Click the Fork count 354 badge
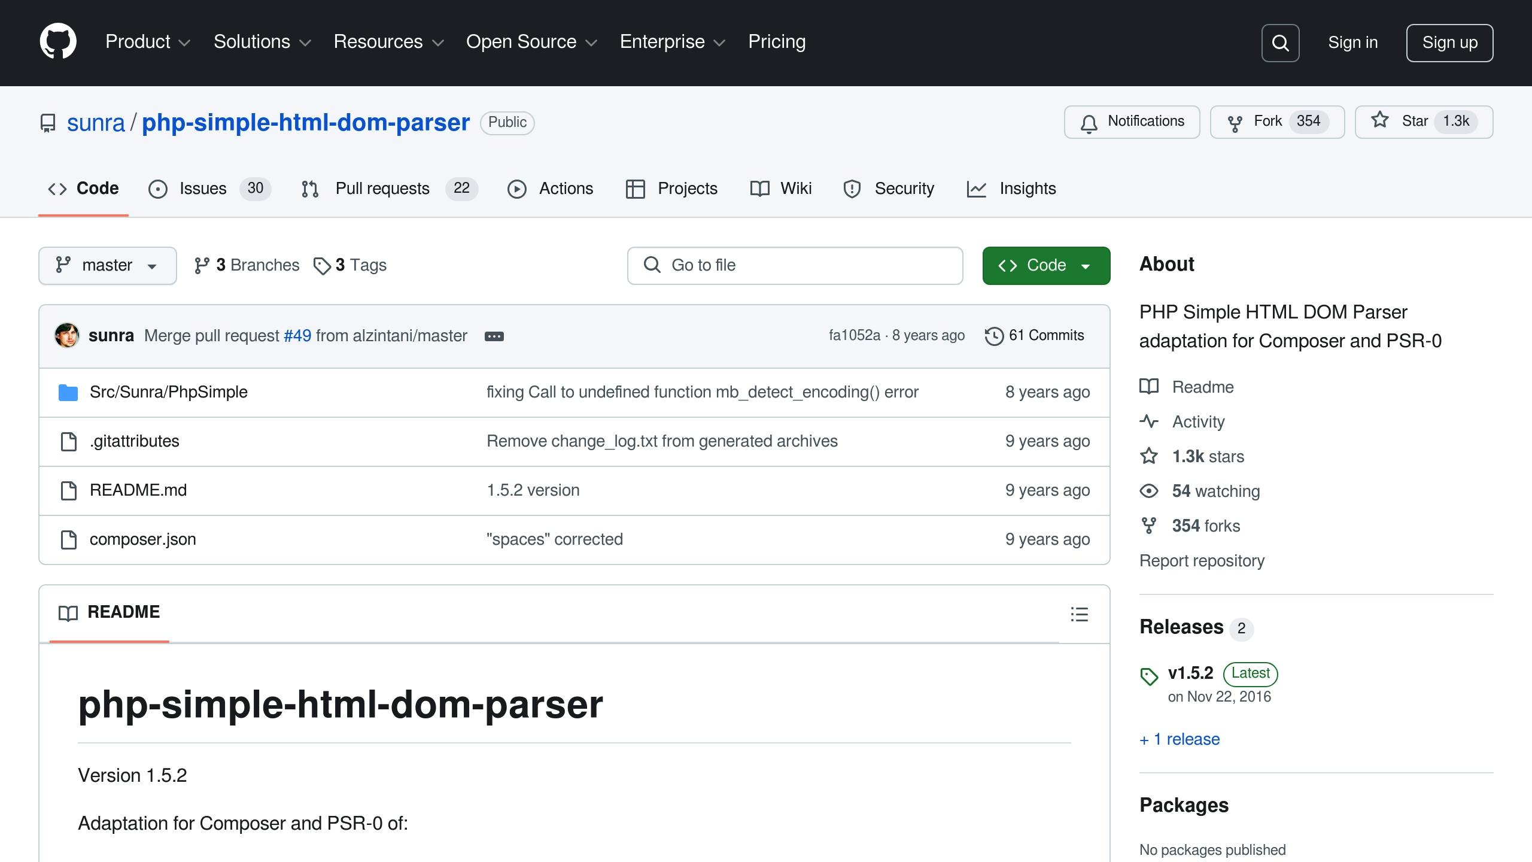Viewport: 1532px width, 862px height. click(x=1308, y=122)
